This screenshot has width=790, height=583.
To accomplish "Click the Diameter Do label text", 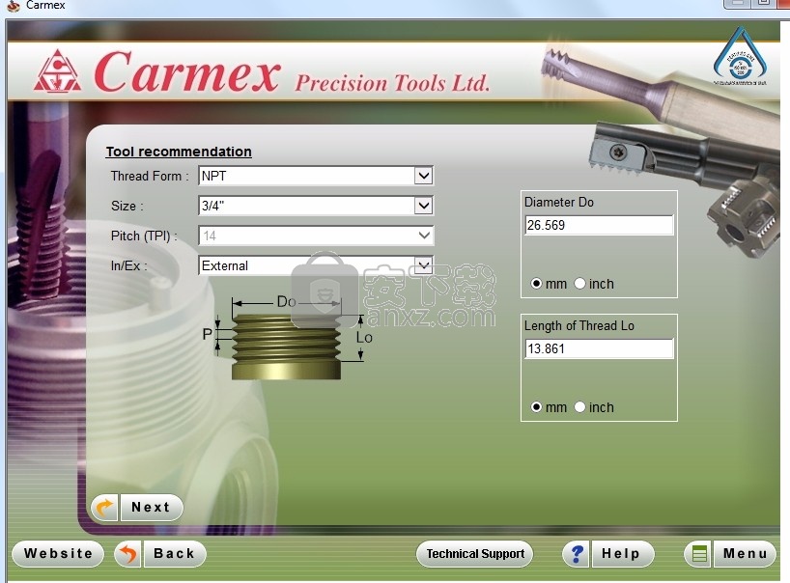I will click(559, 202).
